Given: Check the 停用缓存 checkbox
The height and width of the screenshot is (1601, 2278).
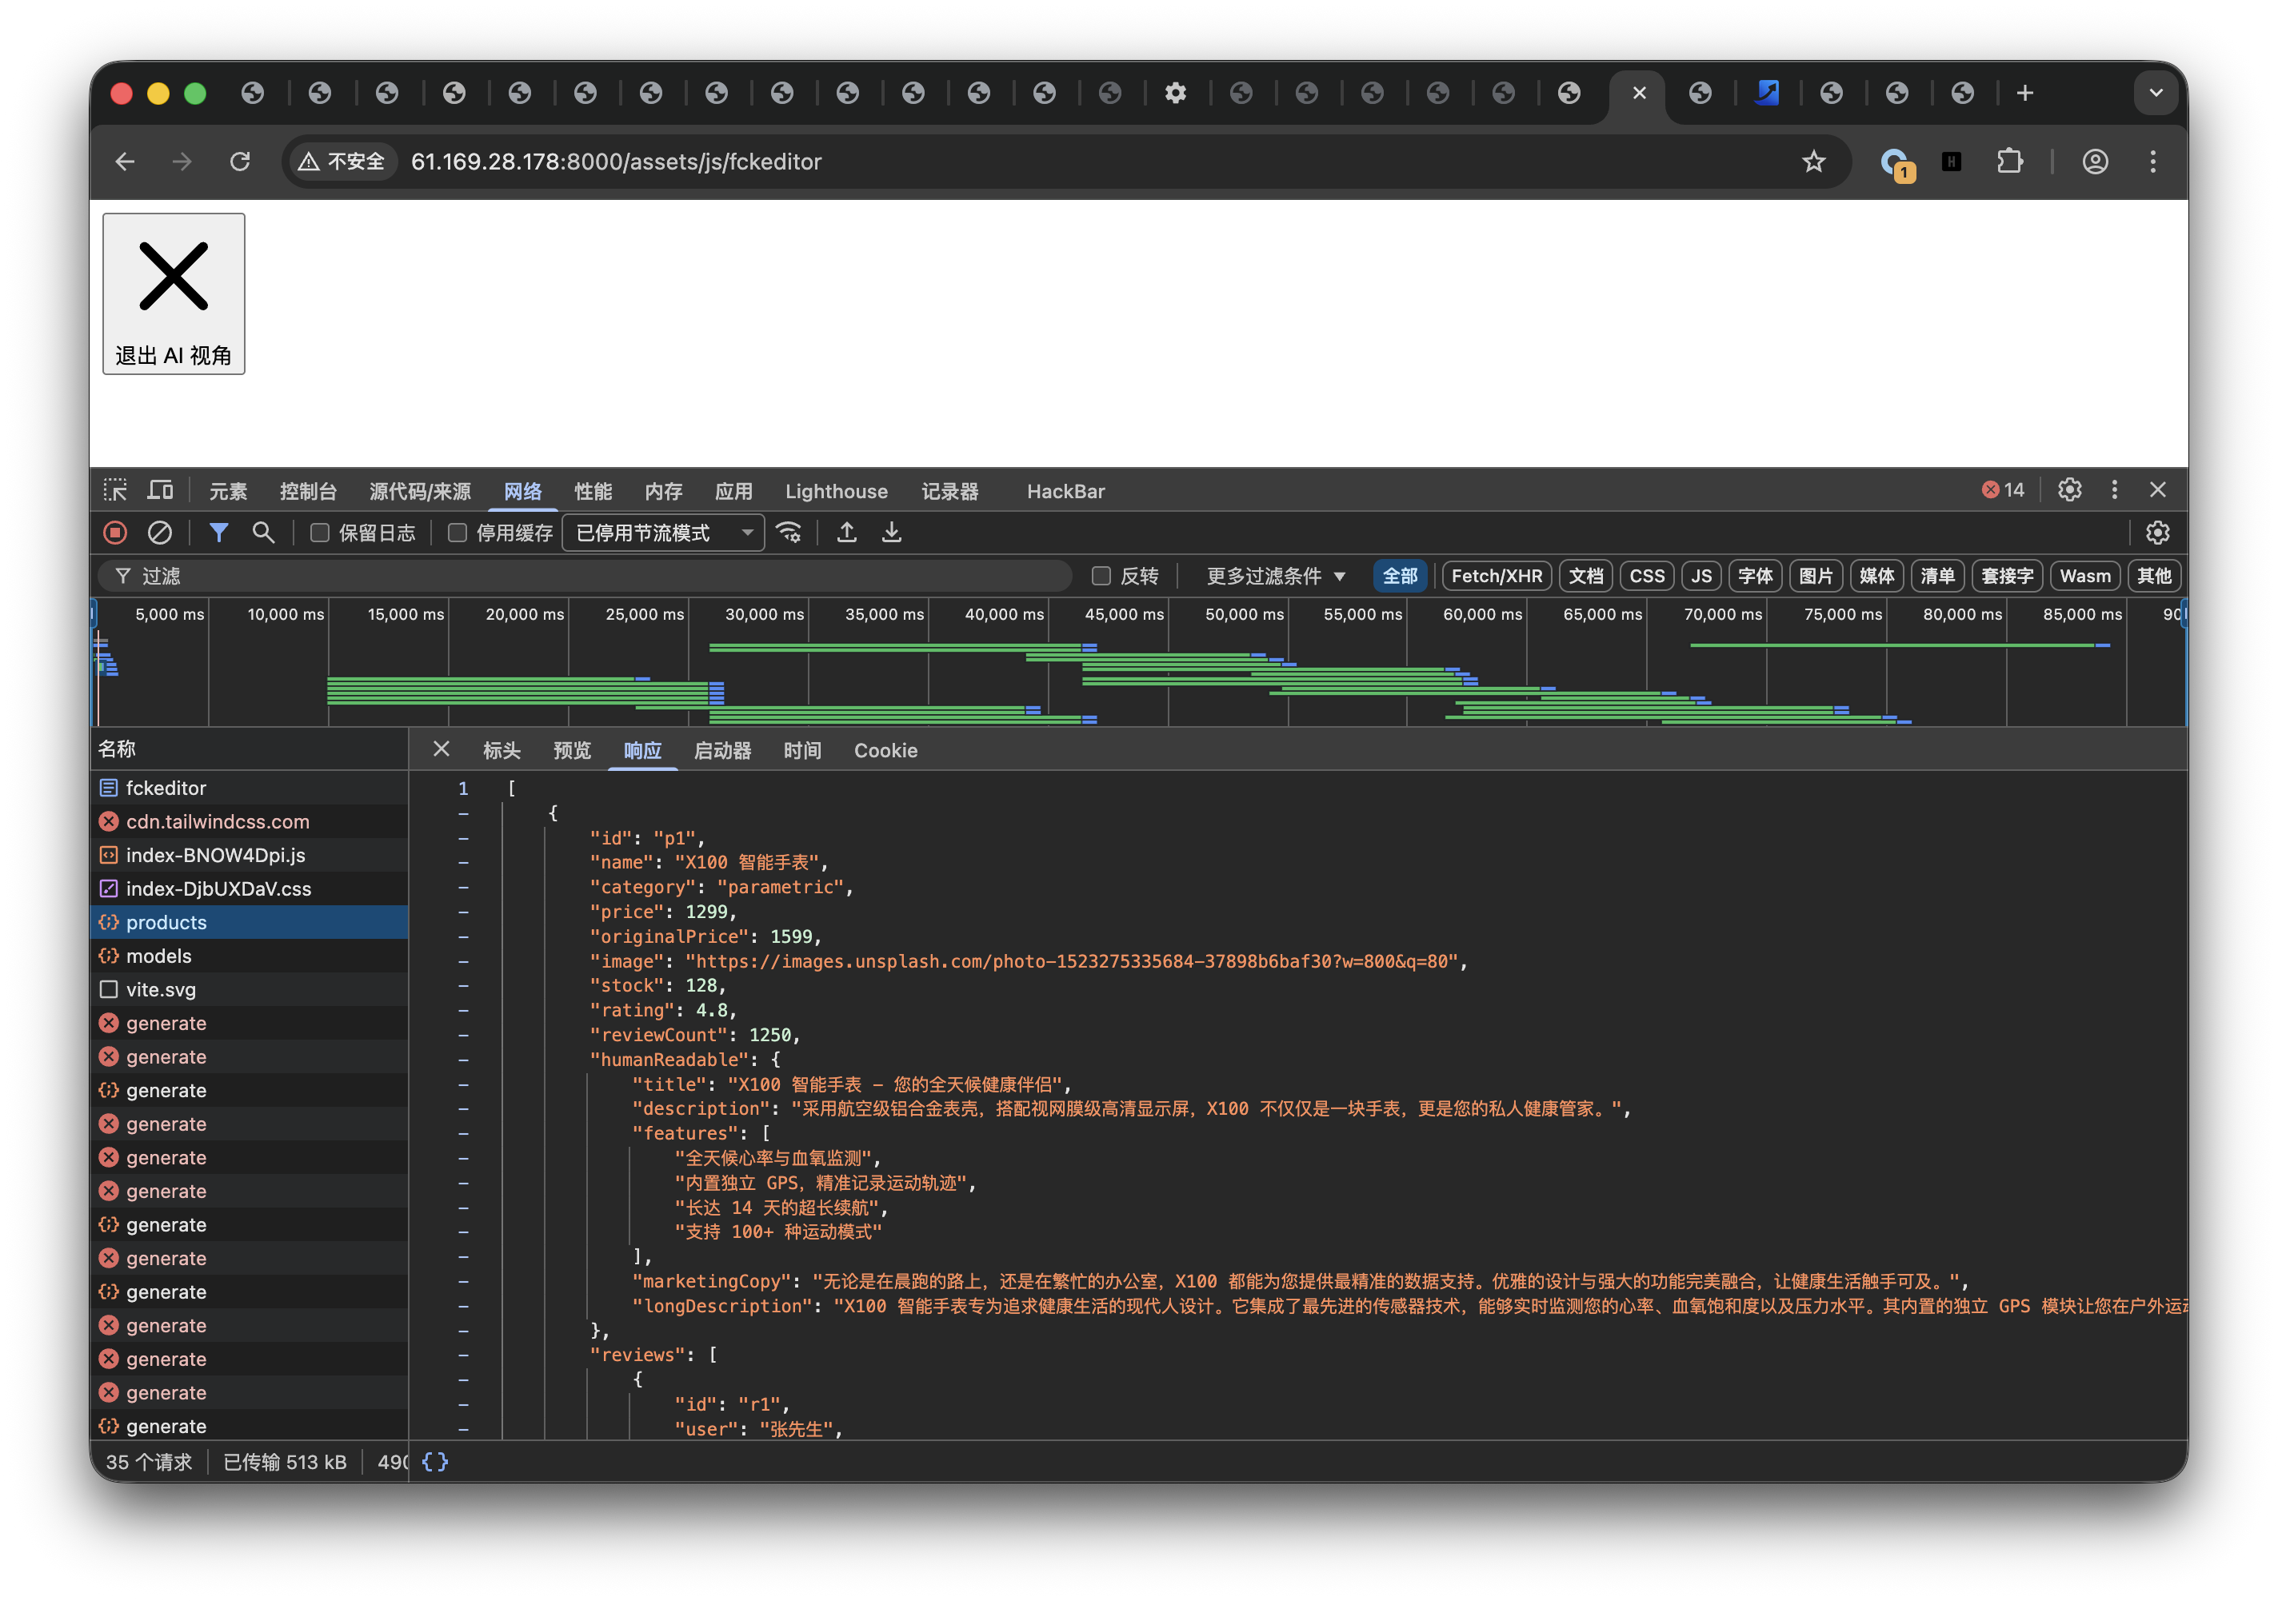Looking at the screenshot, I should click(458, 533).
